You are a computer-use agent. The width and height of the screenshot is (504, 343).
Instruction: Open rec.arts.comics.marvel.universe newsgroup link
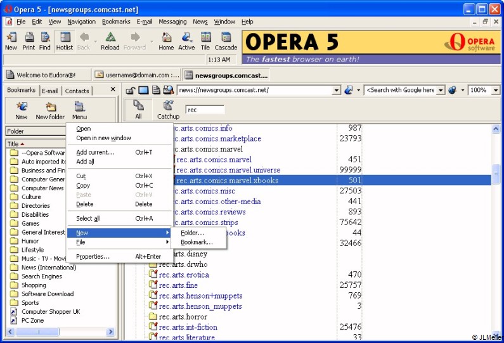228,170
